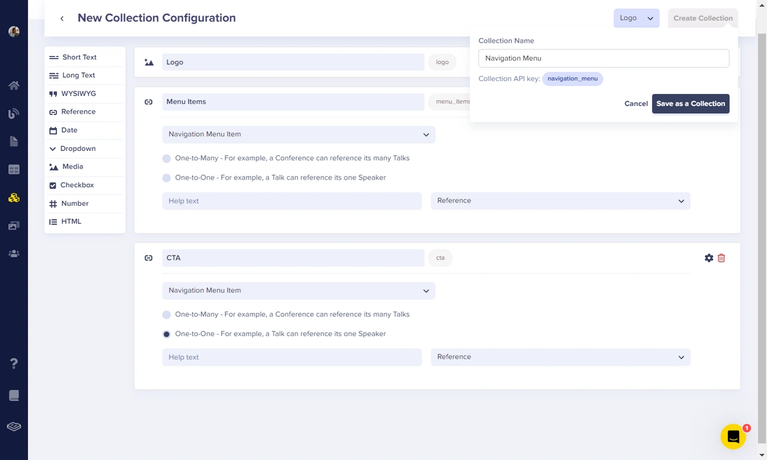
Task: Open Menu Items Reference type dropdown
Action: pos(561,201)
